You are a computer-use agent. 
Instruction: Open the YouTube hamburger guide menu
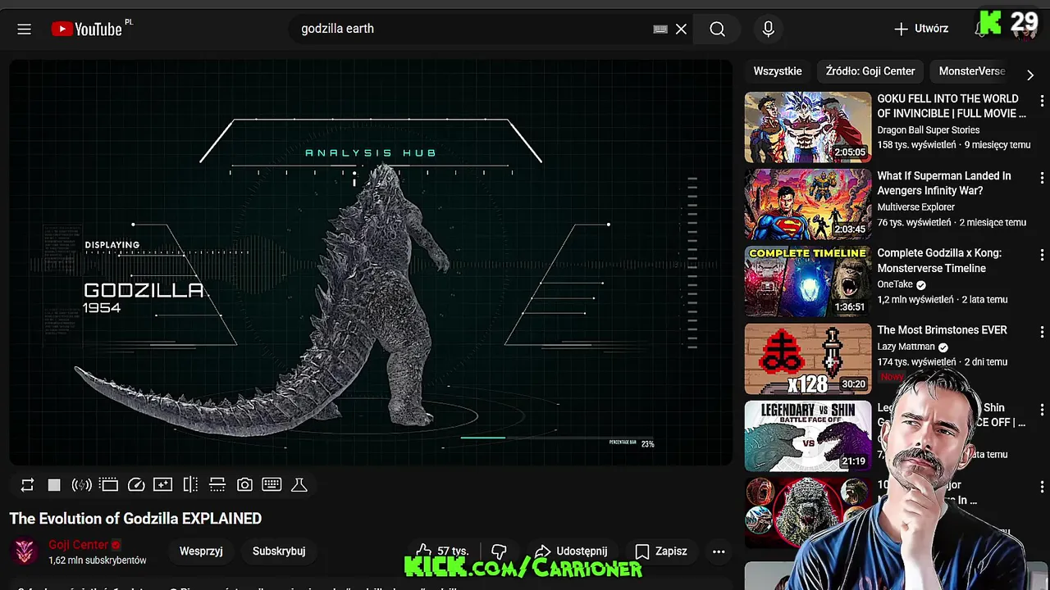pyautogui.click(x=24, y=29)
